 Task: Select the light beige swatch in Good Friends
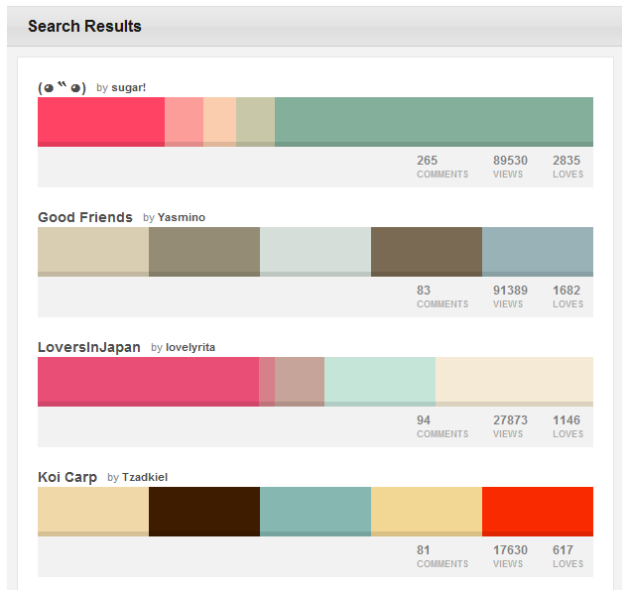[x=93, y=252]
